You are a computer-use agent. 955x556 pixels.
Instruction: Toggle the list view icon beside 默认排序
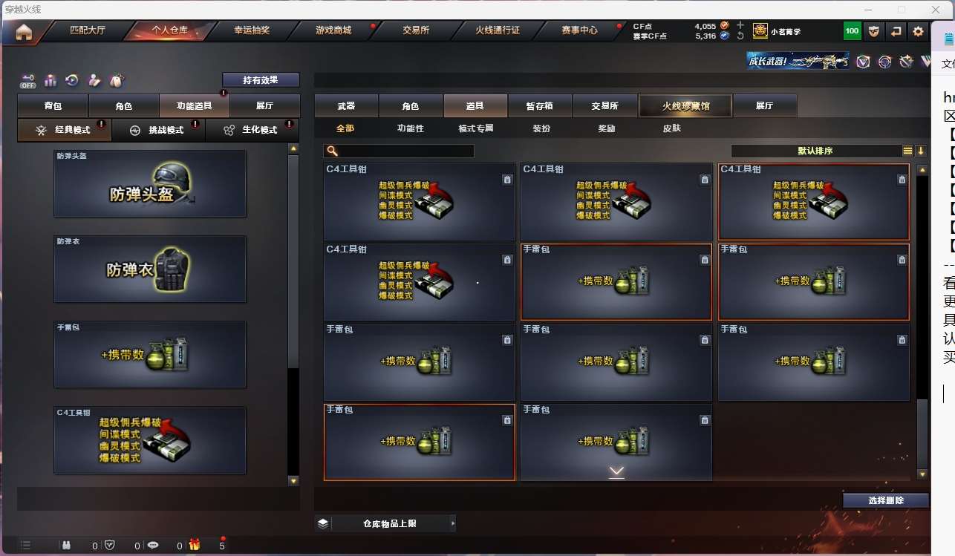coord(907,151)
